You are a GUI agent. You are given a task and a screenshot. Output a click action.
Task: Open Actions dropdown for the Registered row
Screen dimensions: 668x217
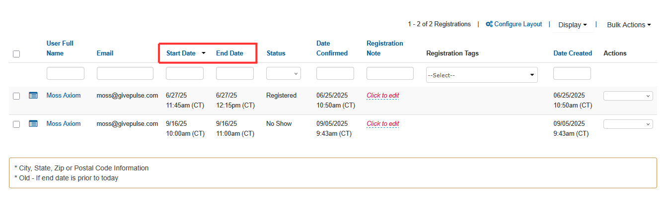point(628,96)
